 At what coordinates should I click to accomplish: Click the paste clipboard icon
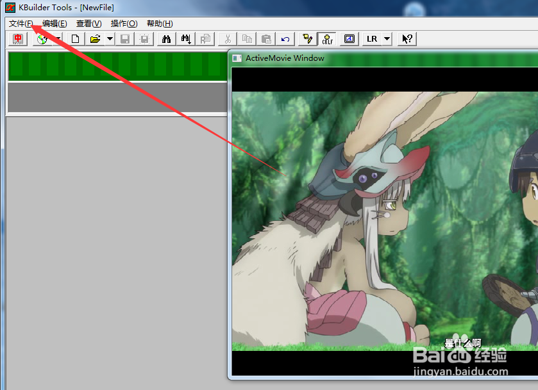point(266,39)
